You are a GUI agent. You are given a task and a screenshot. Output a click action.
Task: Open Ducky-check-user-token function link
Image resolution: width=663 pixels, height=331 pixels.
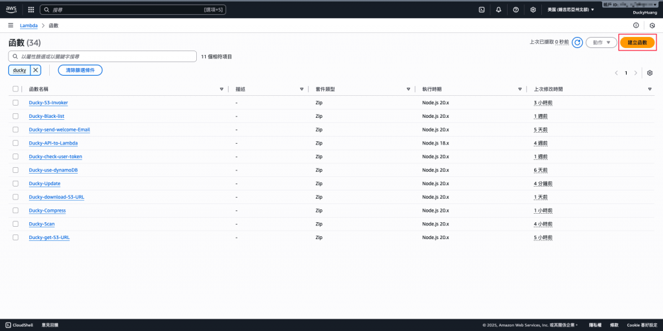pyautogui.click(x=56, y=157)
